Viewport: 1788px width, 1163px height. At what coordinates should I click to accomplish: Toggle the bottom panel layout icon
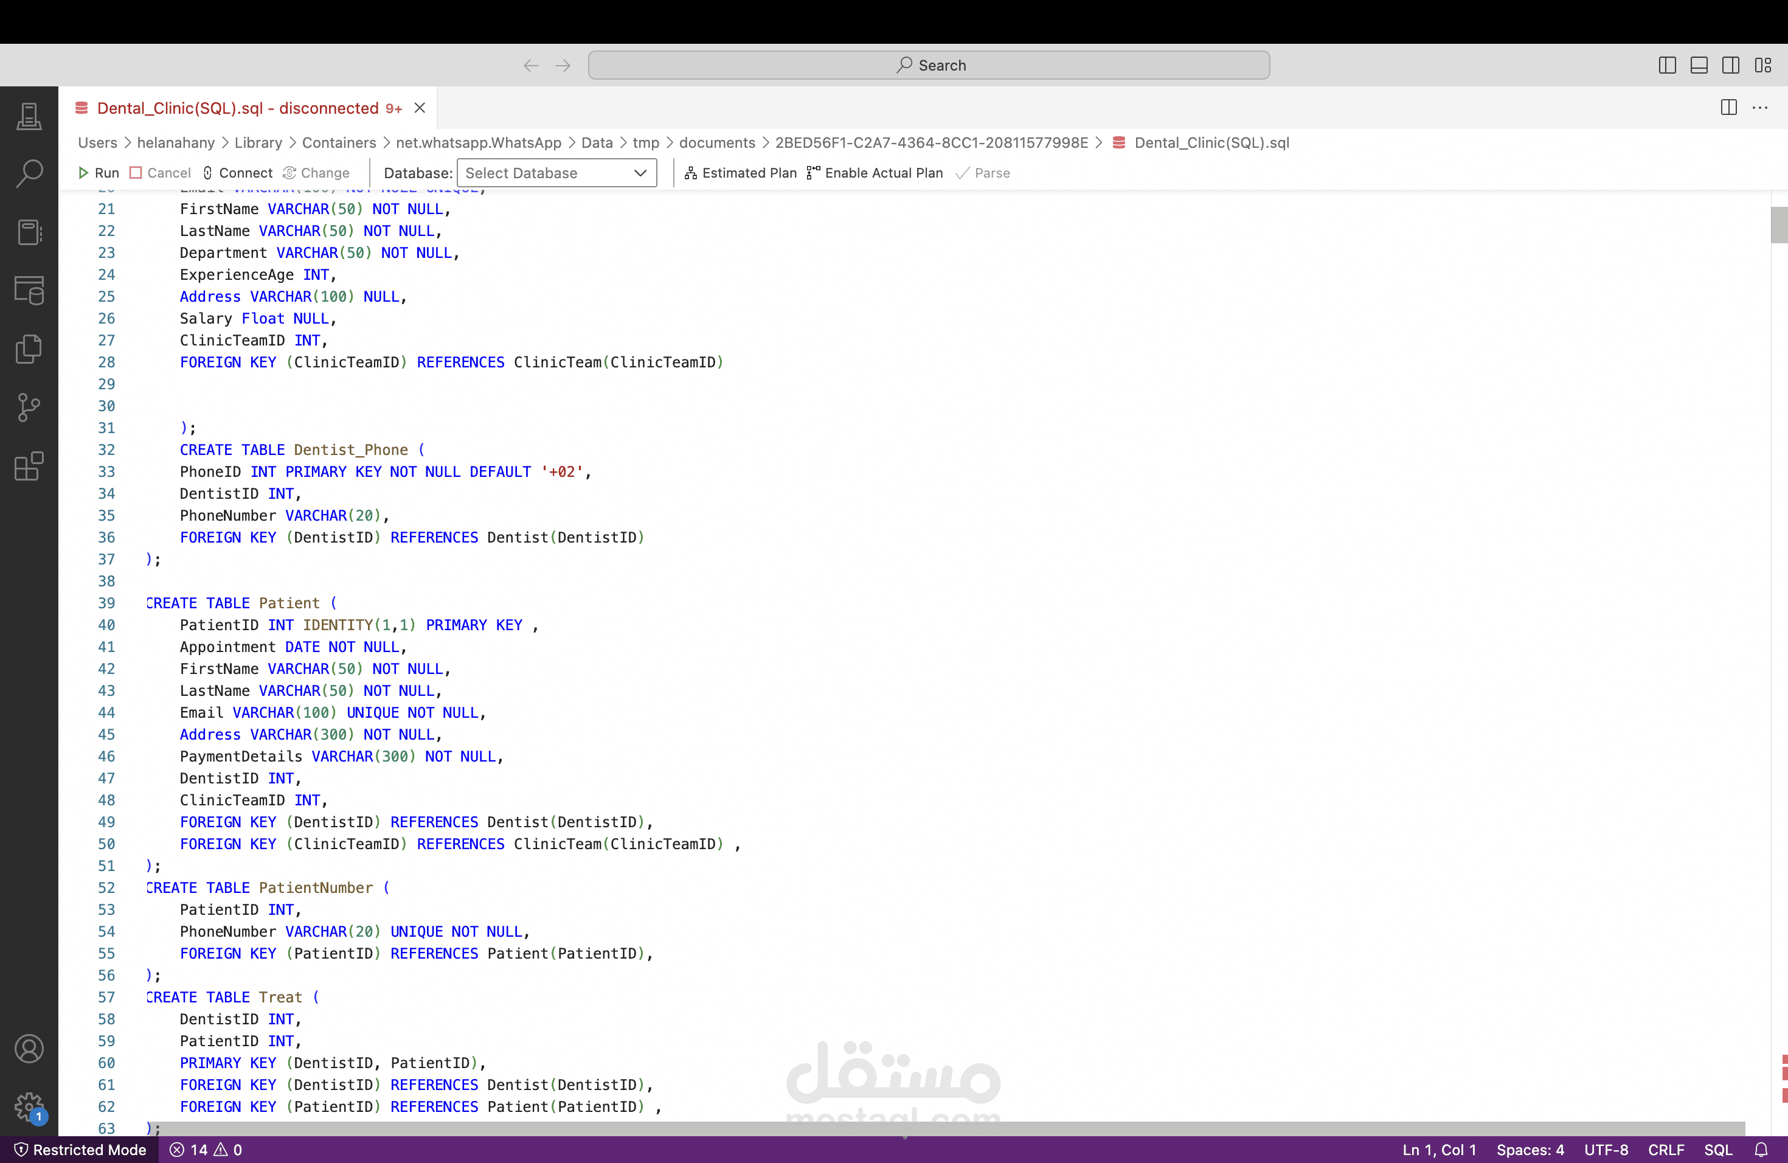click(1699, 65)
